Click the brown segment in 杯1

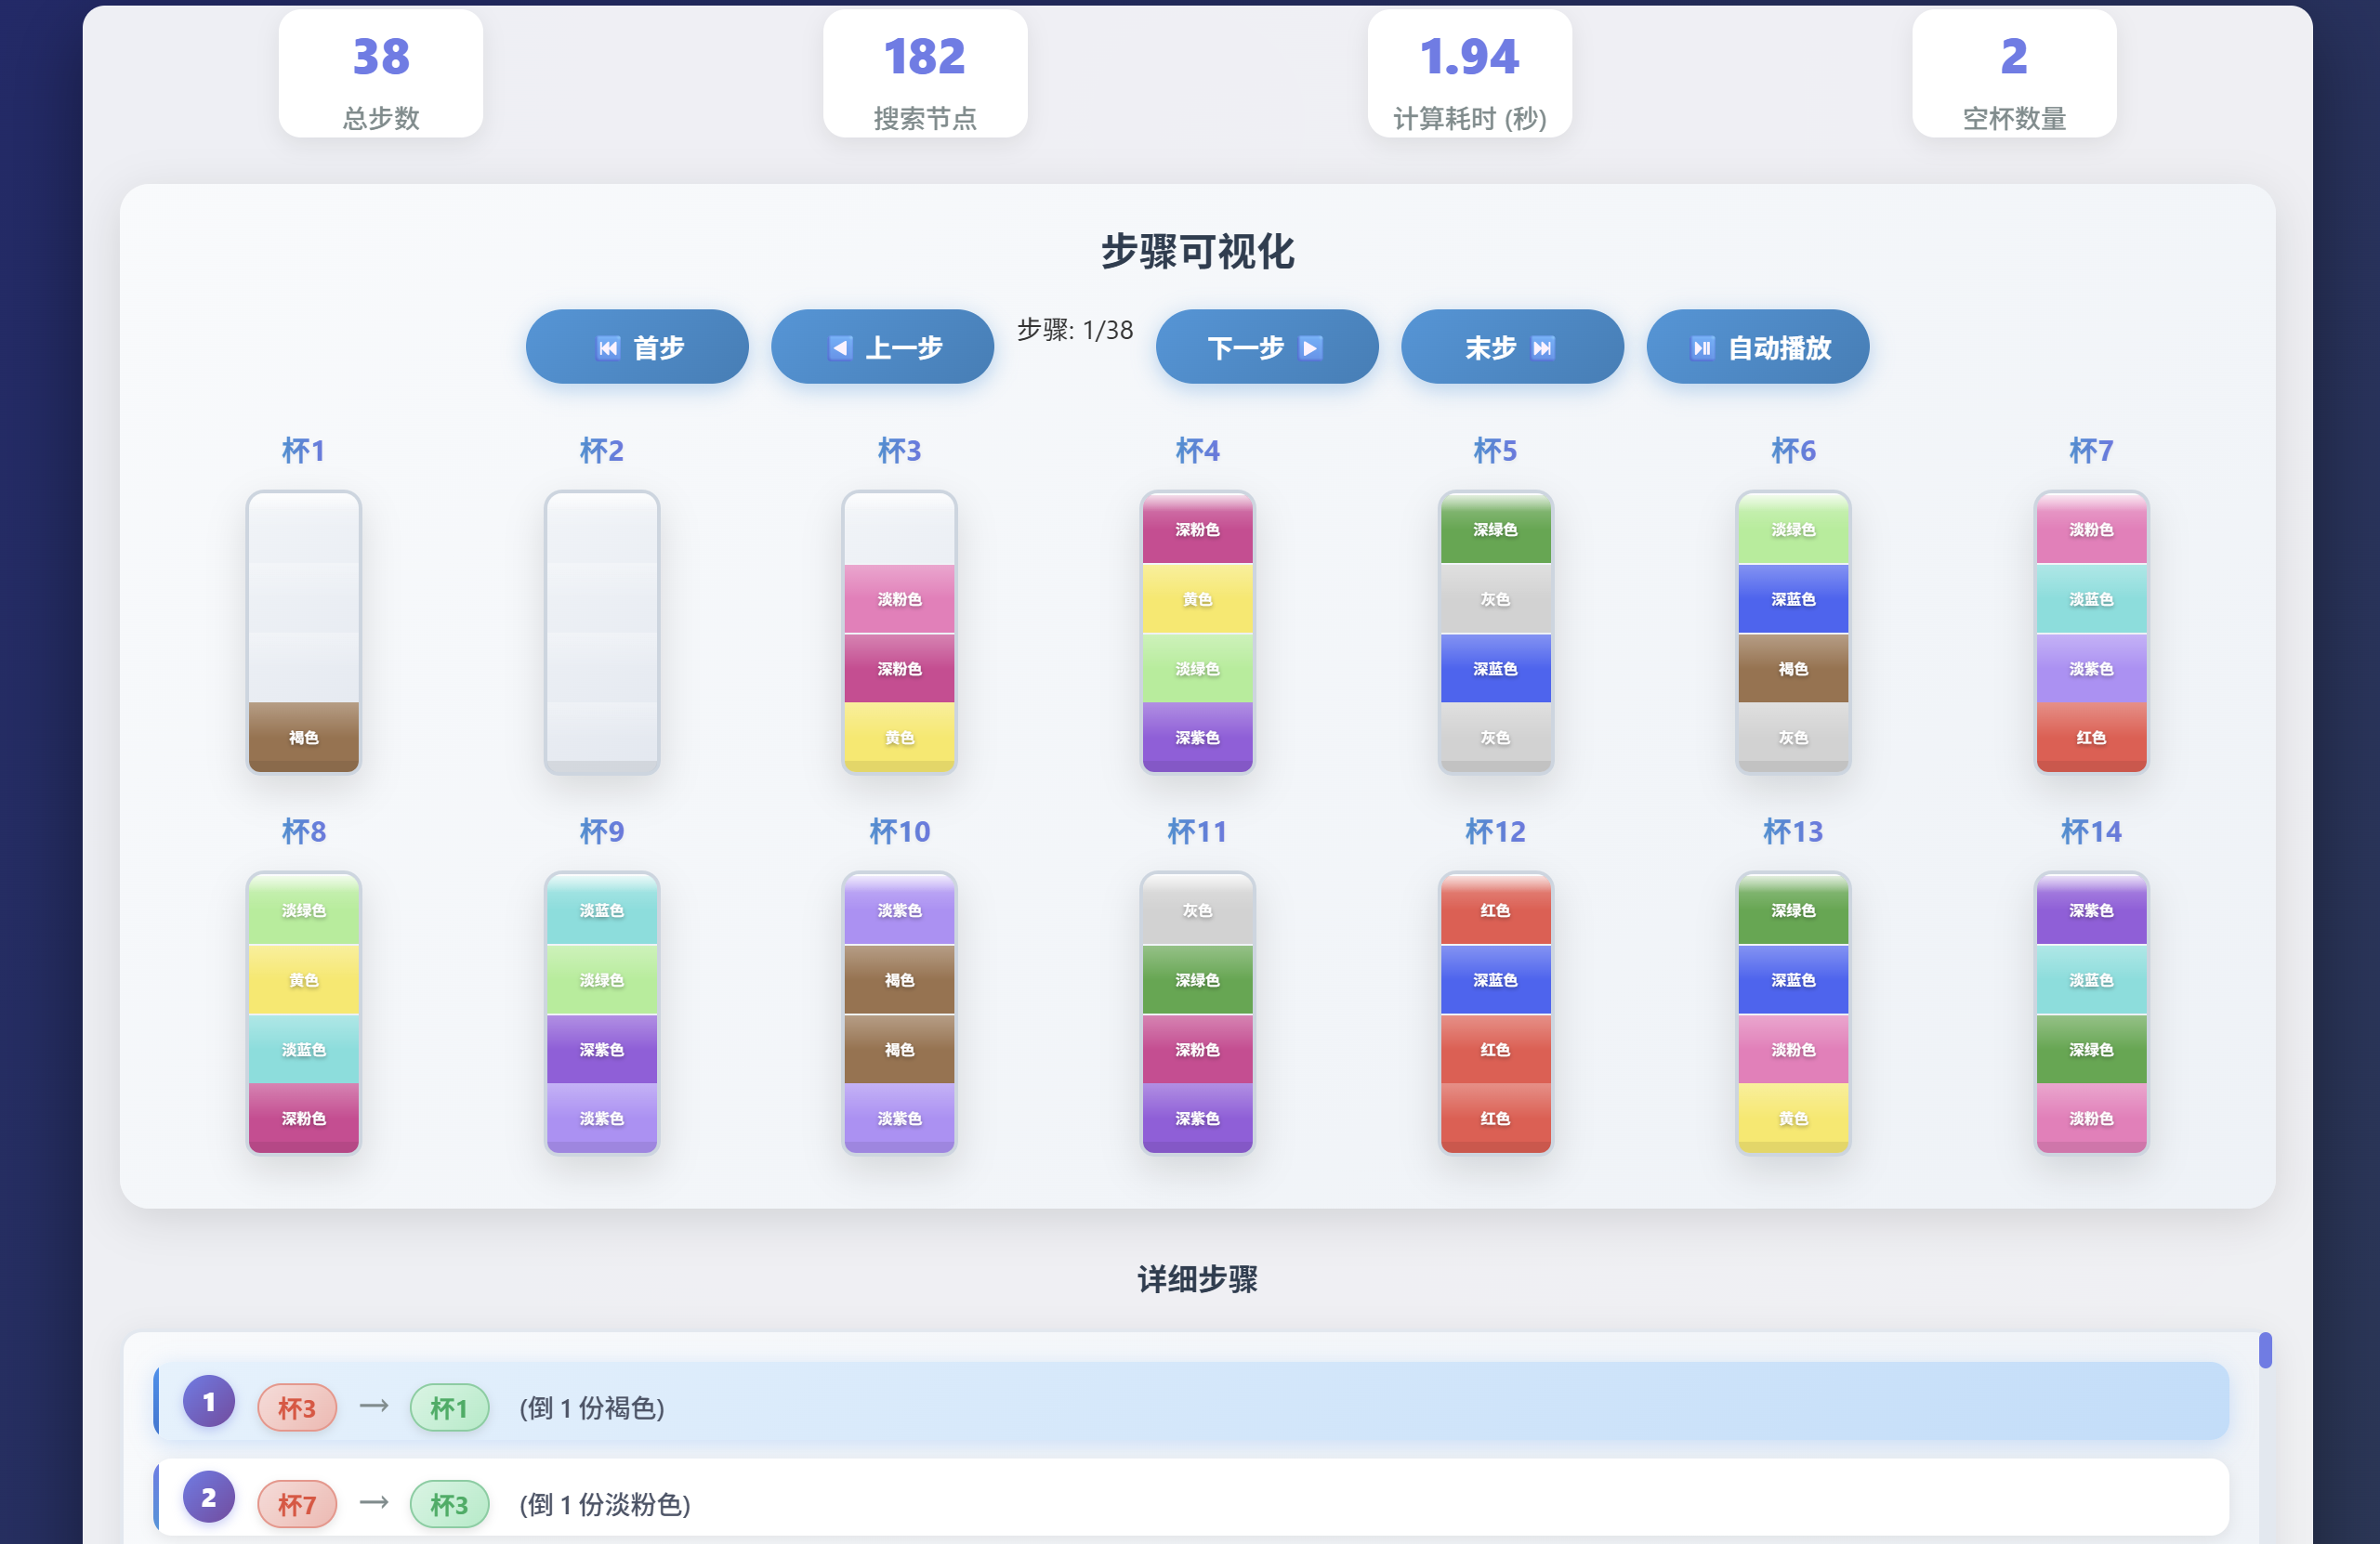303,737
